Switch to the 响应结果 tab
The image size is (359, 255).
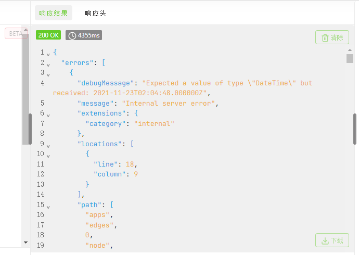54,13
